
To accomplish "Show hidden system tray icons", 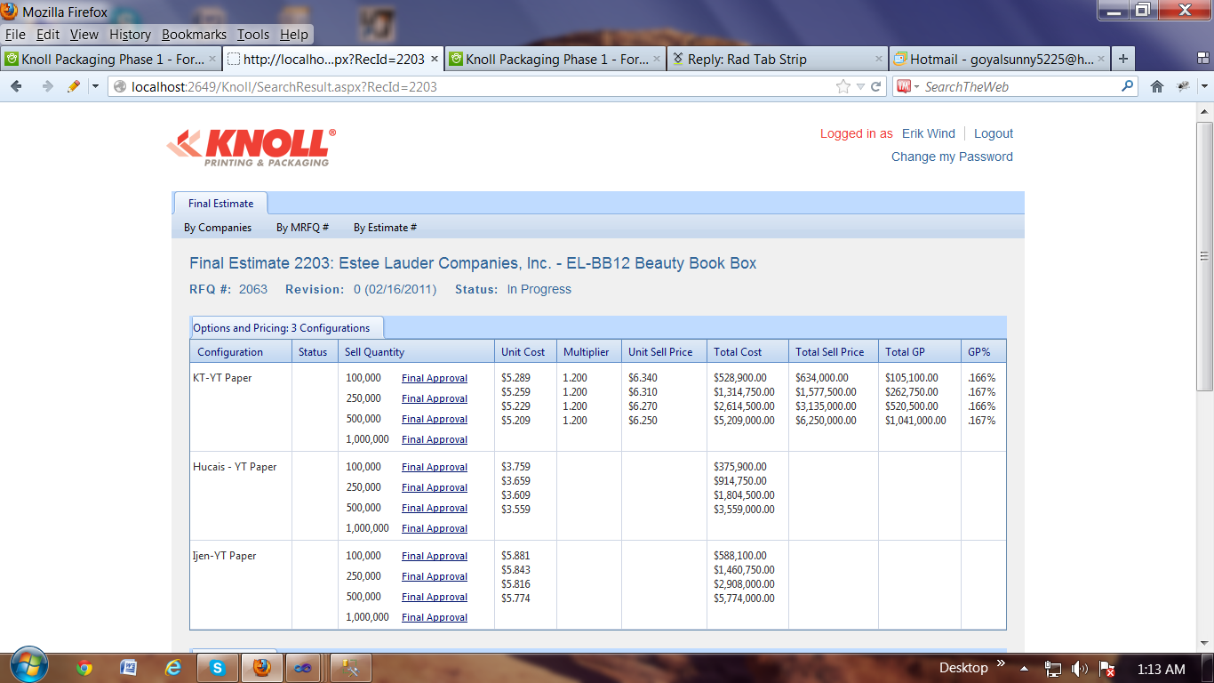I will 1025,669.
